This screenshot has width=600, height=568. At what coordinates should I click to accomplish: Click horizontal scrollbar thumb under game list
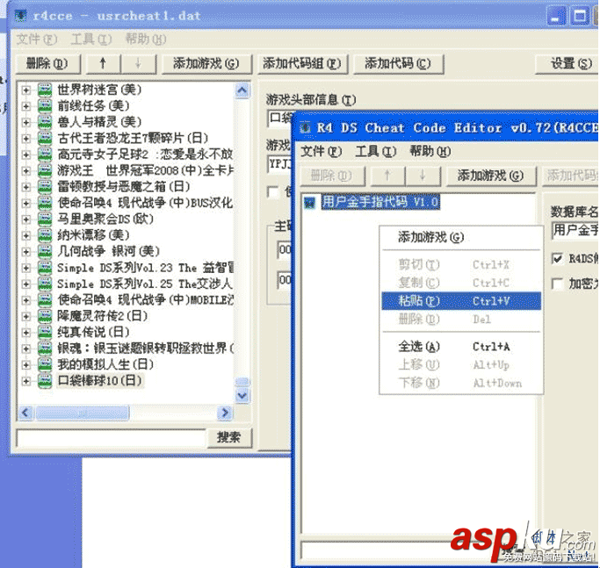pyautogui.click(x=83, y=413)
